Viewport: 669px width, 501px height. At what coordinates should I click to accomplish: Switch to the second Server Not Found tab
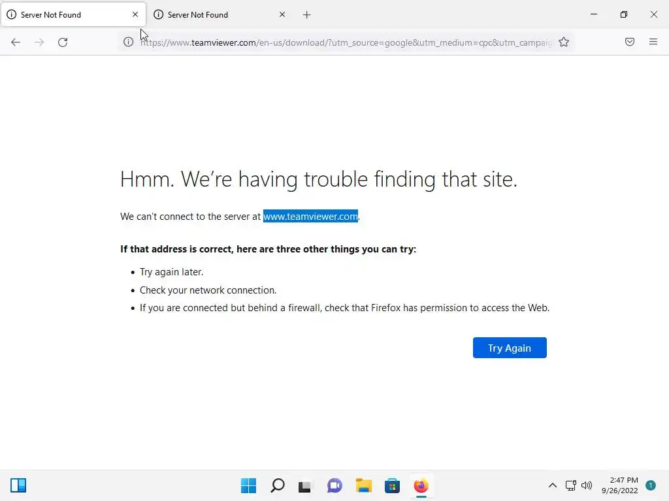tap(220, 14)
